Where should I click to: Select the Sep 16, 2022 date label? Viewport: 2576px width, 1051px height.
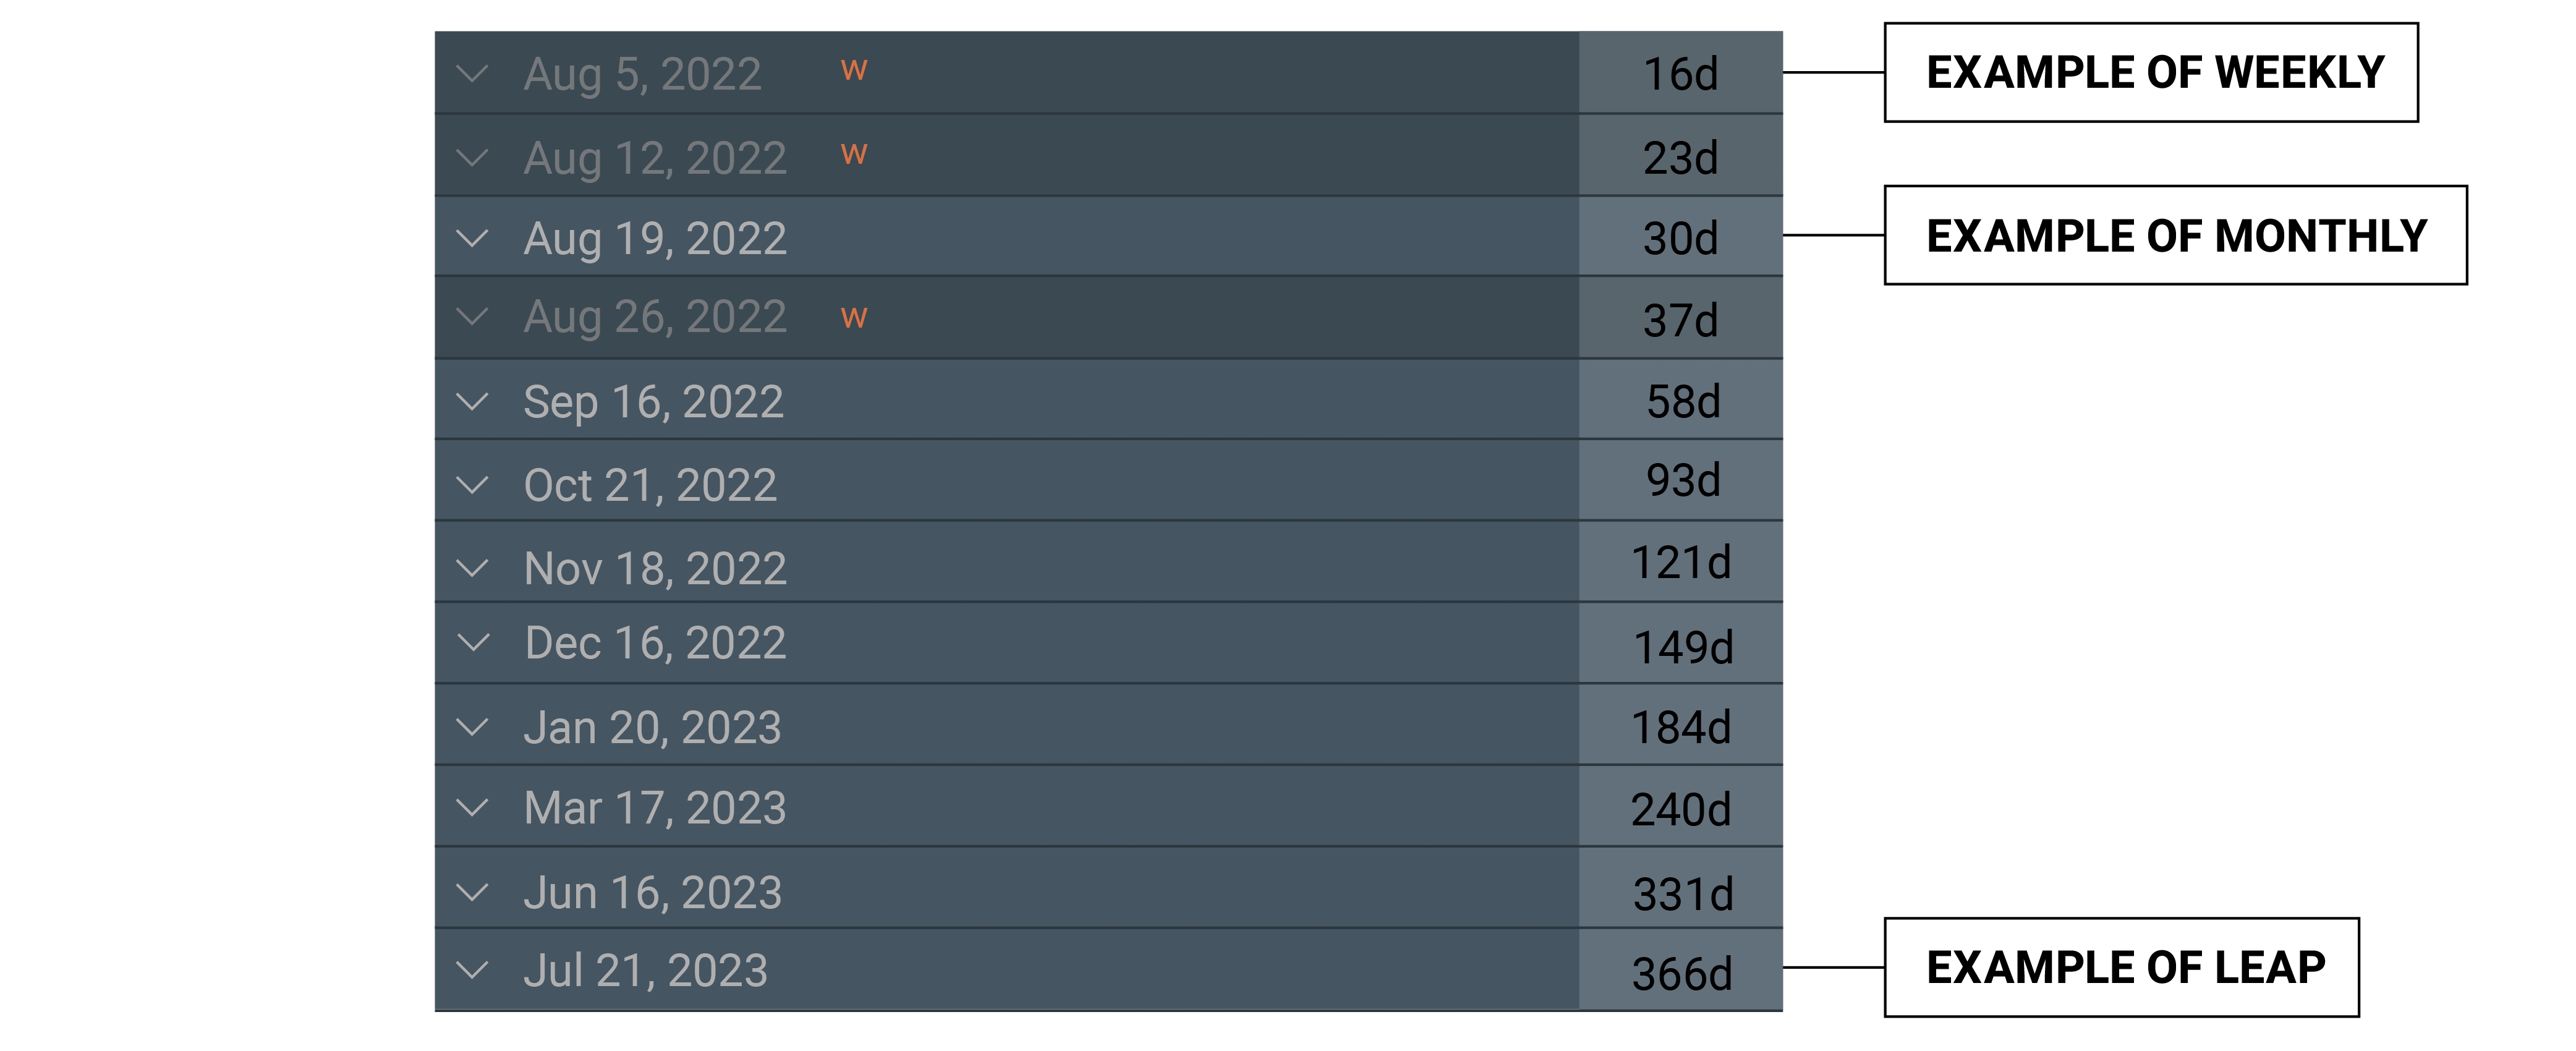tap(653, 402)
